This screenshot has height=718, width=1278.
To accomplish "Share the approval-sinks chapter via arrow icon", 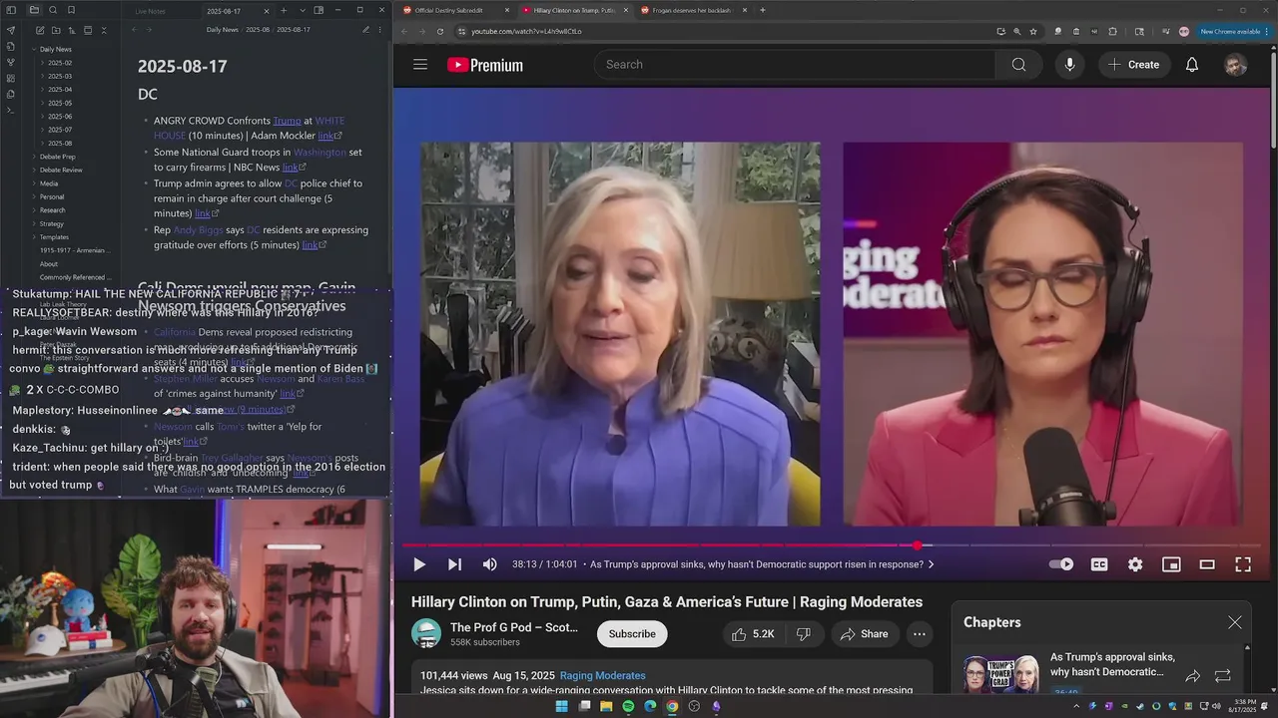I will [1192, 676].
